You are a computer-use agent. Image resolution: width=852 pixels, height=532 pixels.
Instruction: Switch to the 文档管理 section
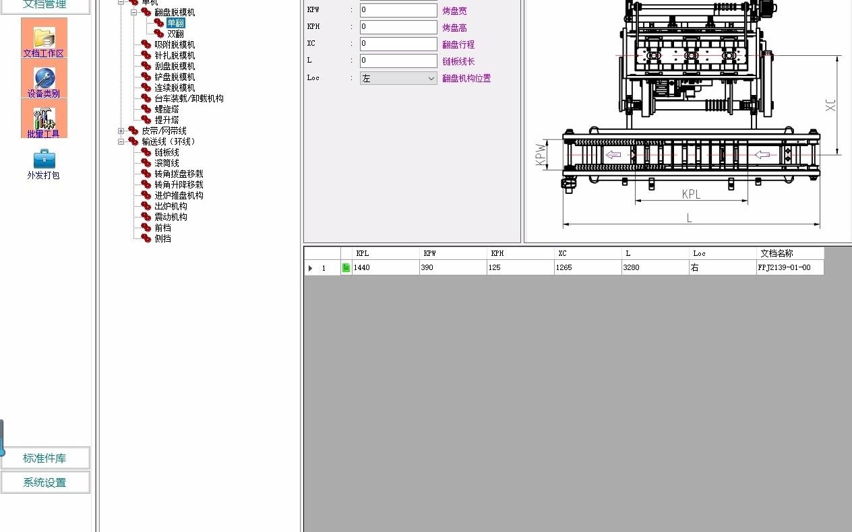pyautogui.click(x=43, y=4)
